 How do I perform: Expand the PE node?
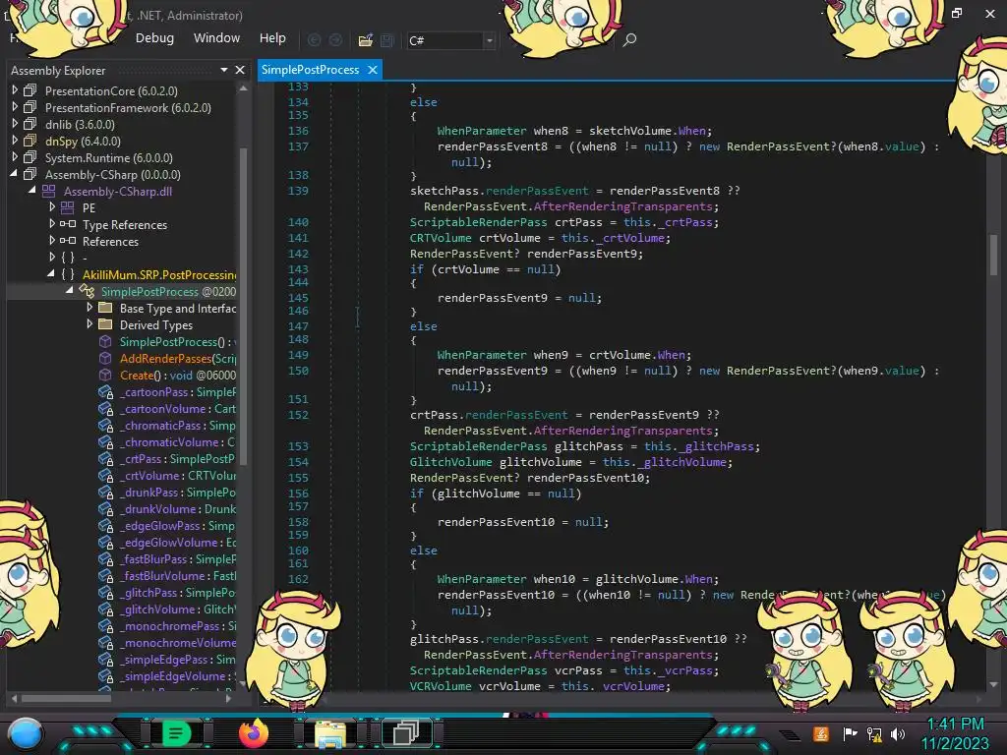click(52, 207)
